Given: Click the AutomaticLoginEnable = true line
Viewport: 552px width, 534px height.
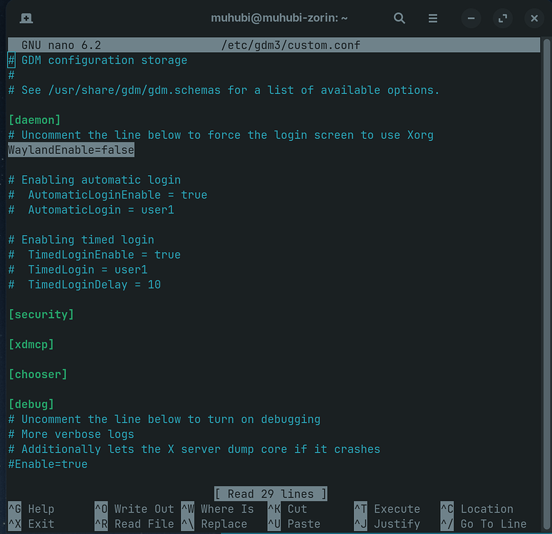Looking at the screenshot, I should click(108, 194).
